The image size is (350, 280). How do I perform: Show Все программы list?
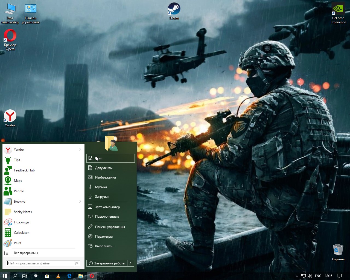tap(43, 253)
